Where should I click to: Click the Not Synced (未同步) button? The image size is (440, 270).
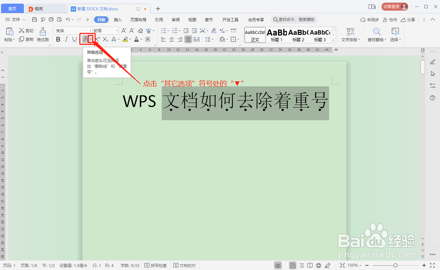click(x=370, y=20)
